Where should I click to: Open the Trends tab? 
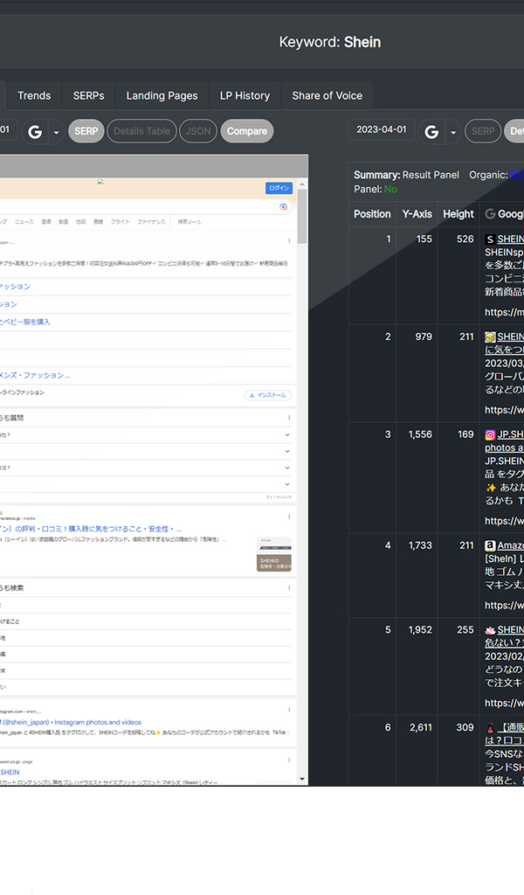pos(34,95)
